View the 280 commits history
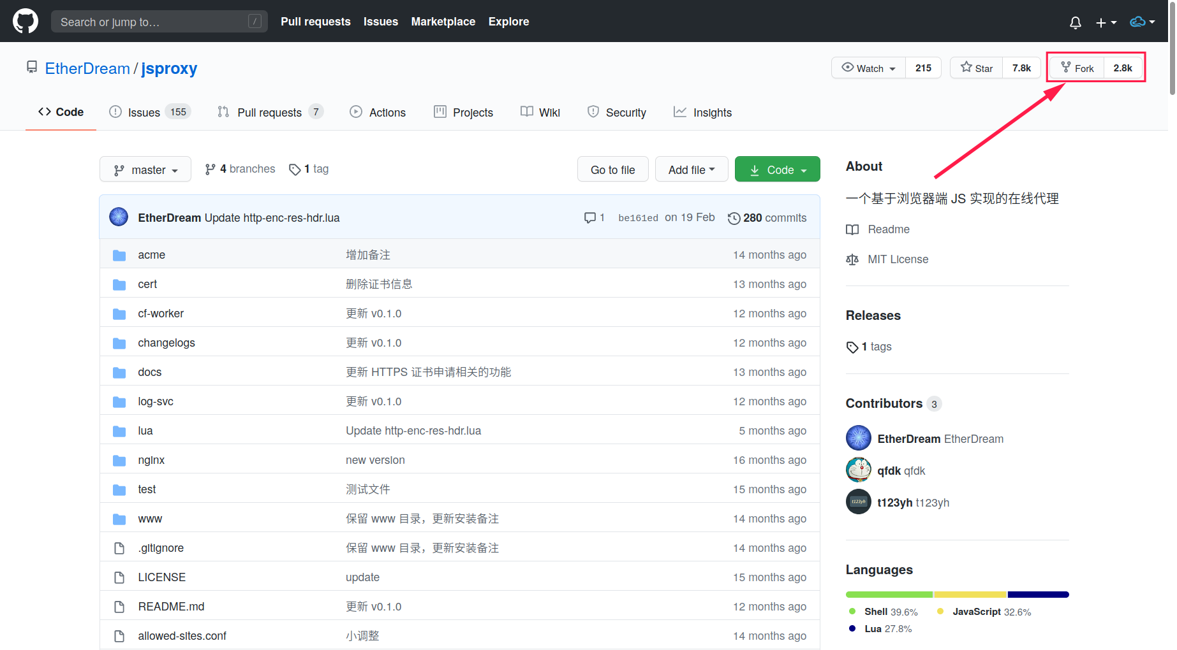The width and height of the screenshot is (1177, 650). click(767, 218)
